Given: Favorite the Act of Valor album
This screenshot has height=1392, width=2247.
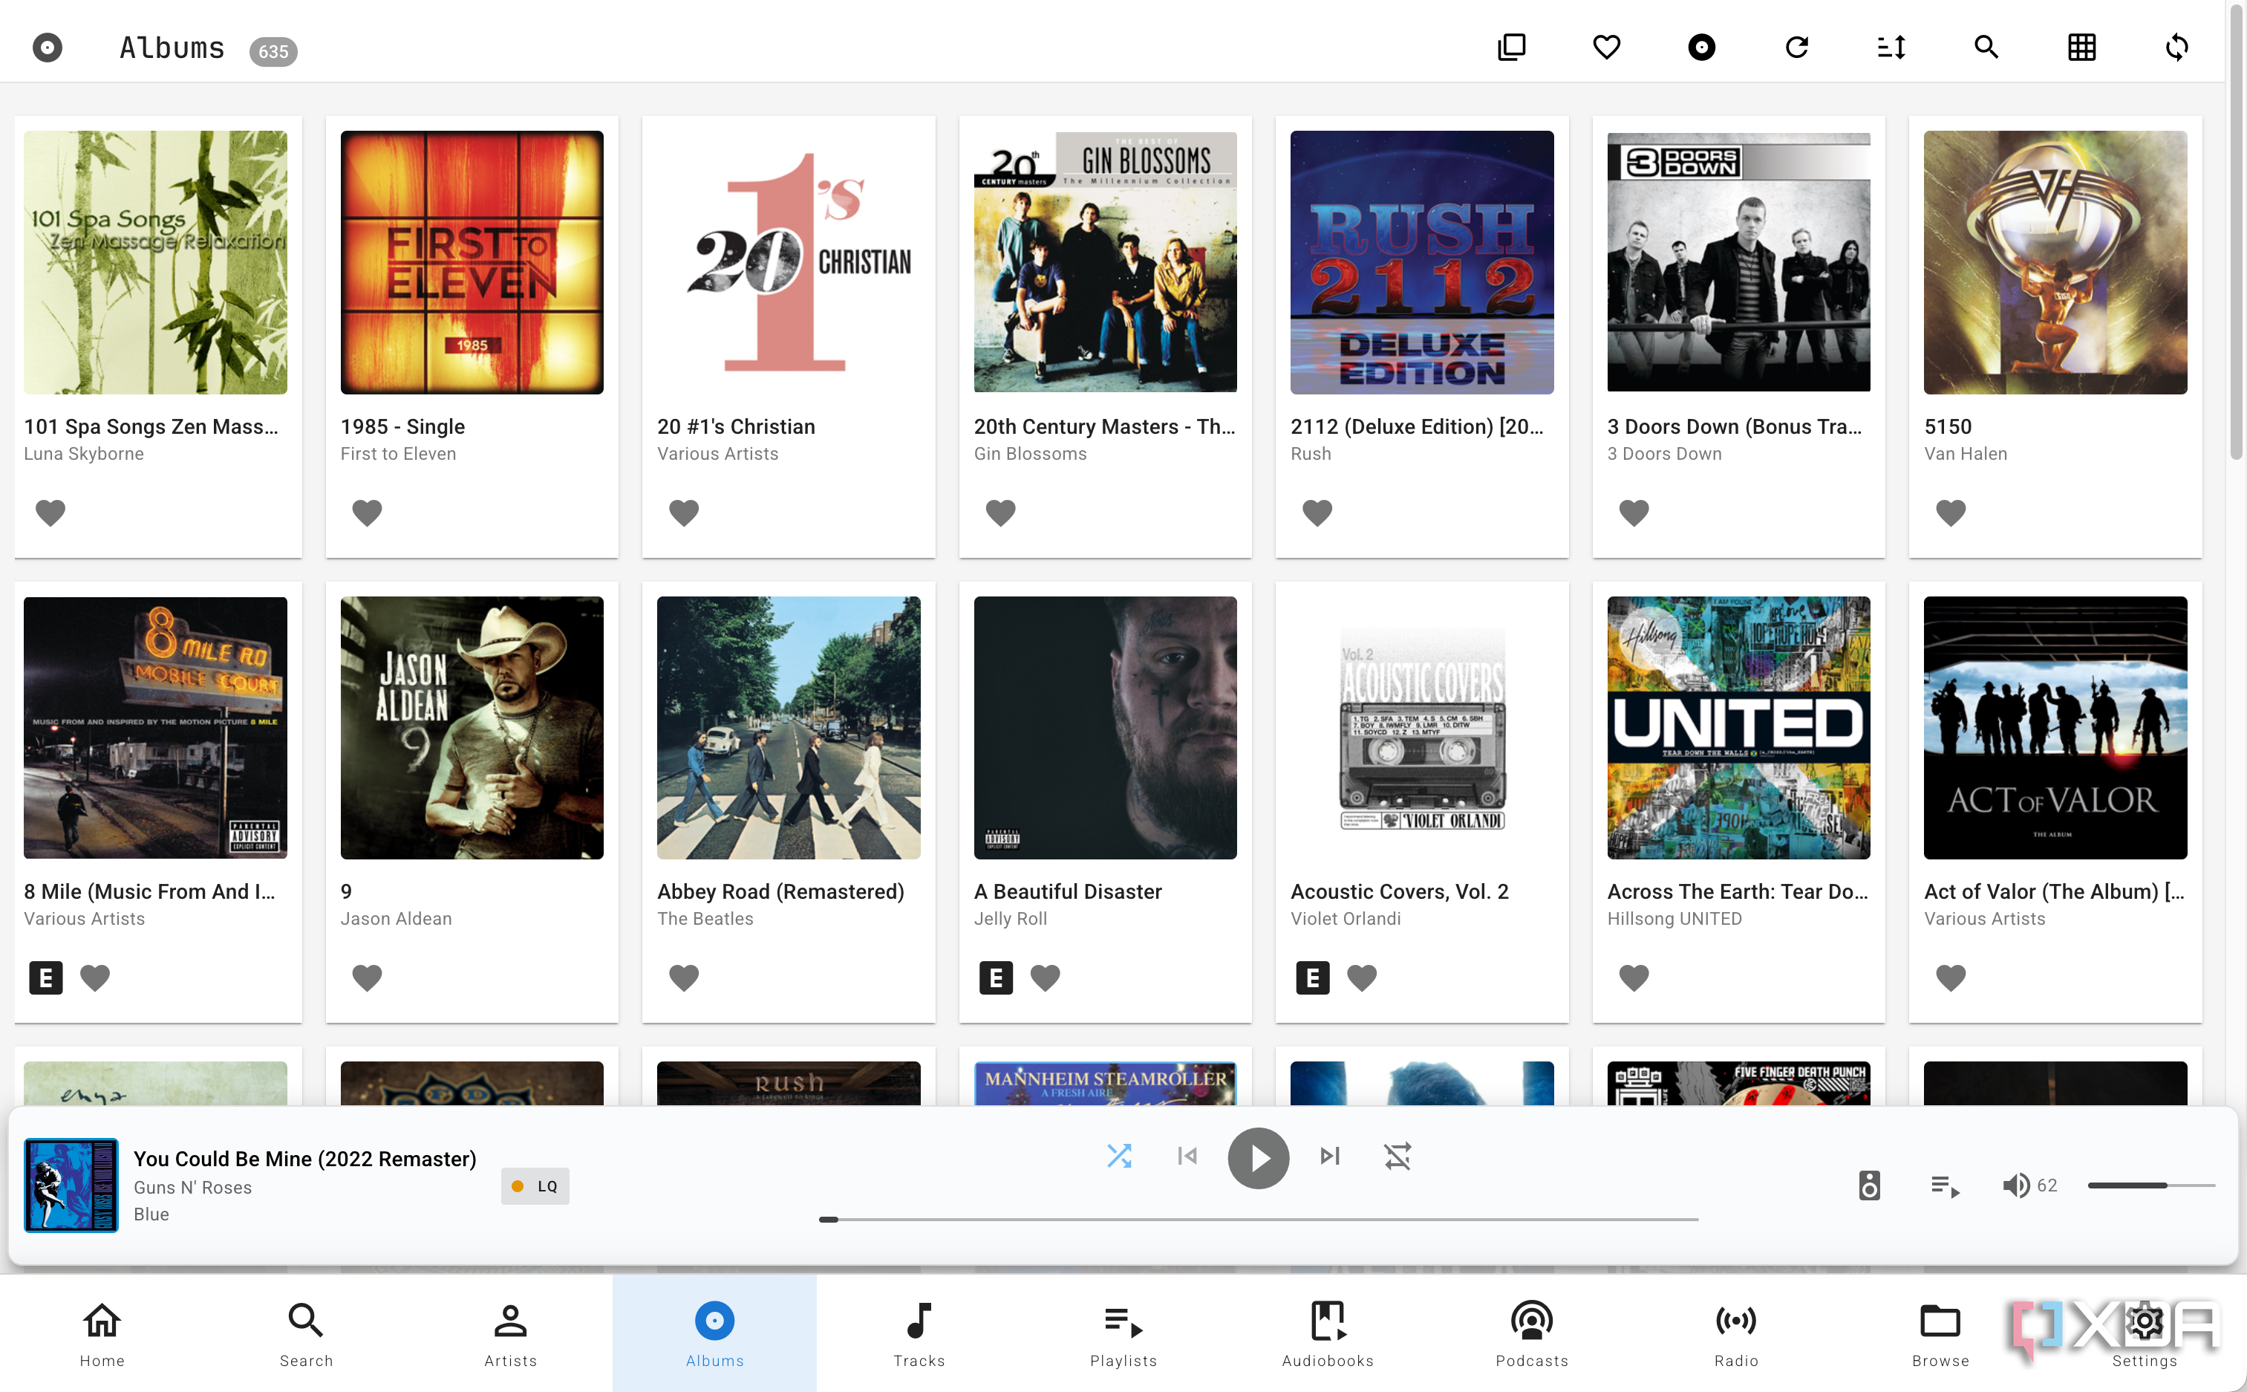Looking at the screenshot, I should (1951, 977).
